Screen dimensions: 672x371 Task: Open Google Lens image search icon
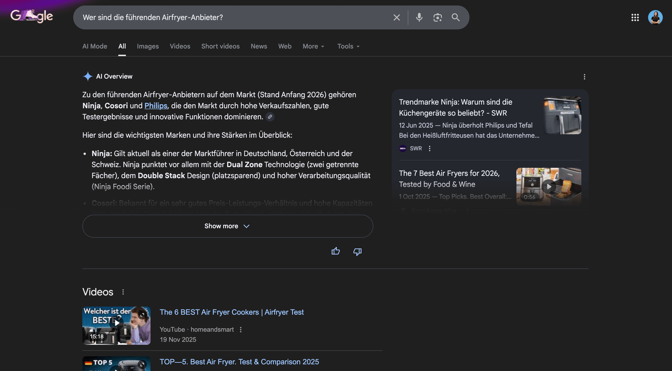(437, 18)
